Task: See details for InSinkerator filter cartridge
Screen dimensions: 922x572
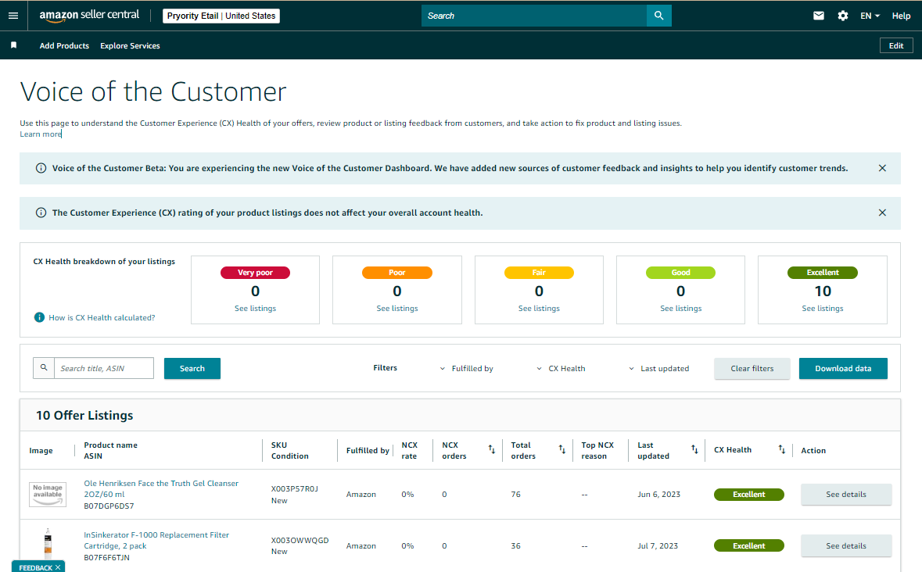Action: click(846, 545)
